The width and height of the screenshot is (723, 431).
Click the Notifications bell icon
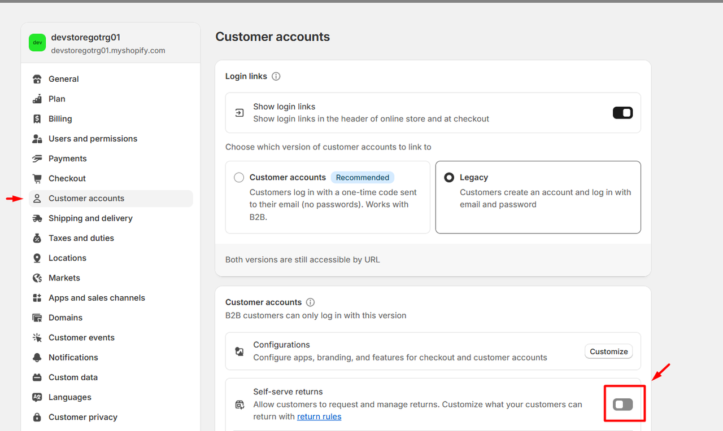coord(37,358)
